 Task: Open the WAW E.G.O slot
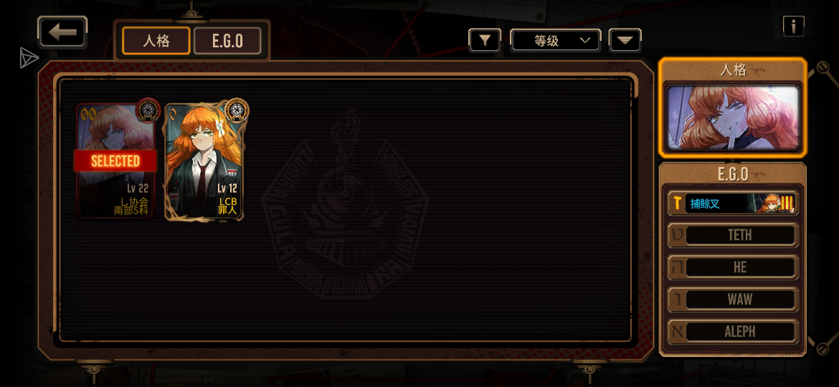[733, 299]
